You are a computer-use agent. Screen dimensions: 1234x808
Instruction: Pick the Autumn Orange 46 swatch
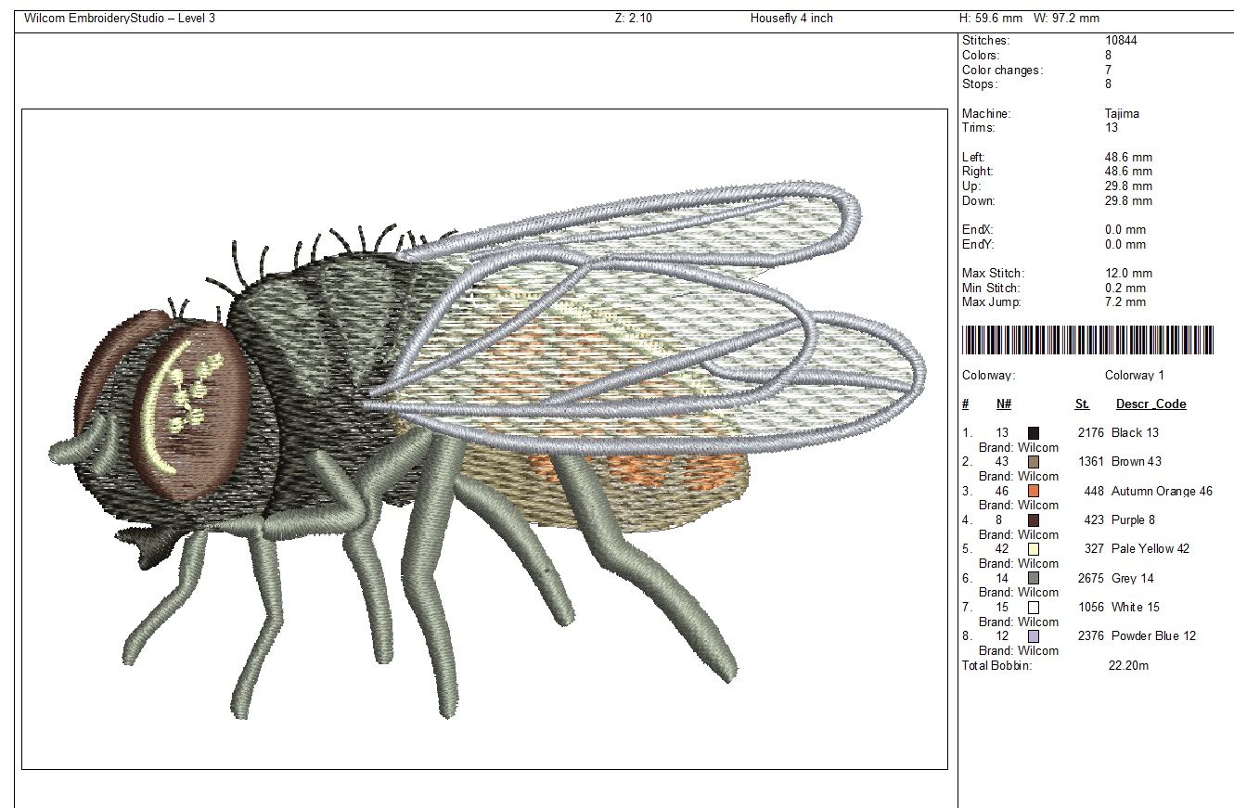(x=1034, y=491)
